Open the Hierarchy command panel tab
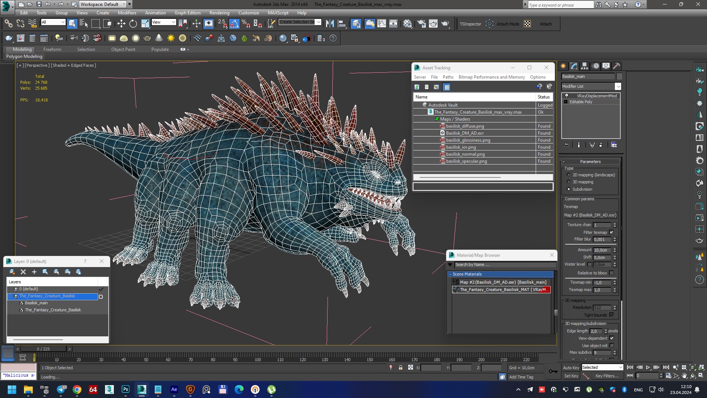This screenshot has height=398, width=707. [x=585, y=66]
